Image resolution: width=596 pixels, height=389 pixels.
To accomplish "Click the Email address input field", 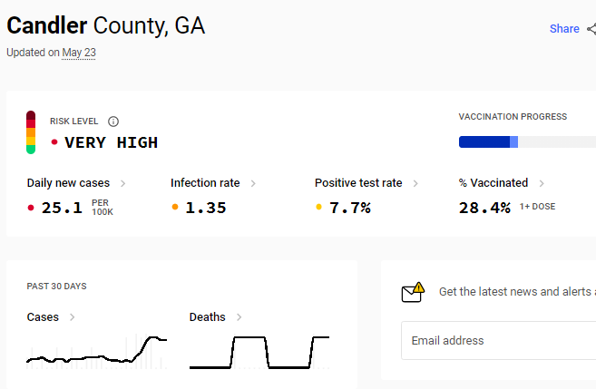I will pyautogui.click(x=499, y=340).
